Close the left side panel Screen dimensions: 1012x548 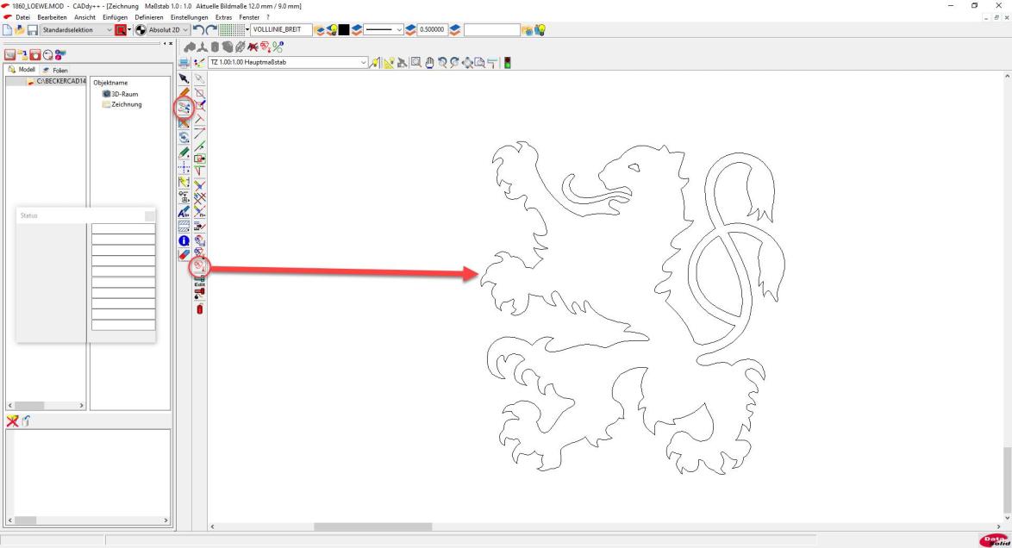pyautogui.click(x=171, y=44)
